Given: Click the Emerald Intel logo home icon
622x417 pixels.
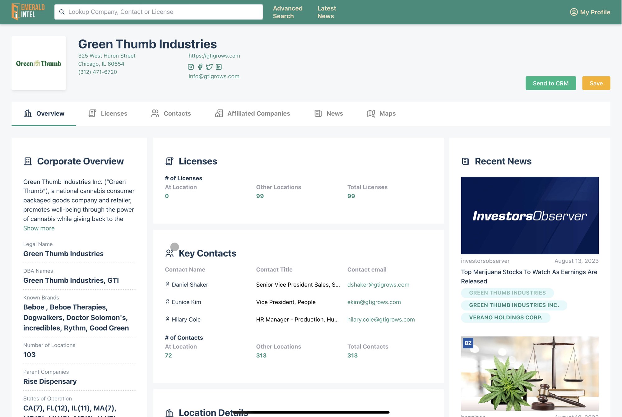Looking at the screenshot, I should (x=28, y=12).
